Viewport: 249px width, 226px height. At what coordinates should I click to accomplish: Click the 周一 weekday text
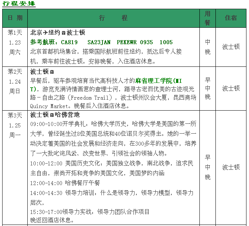15,135
